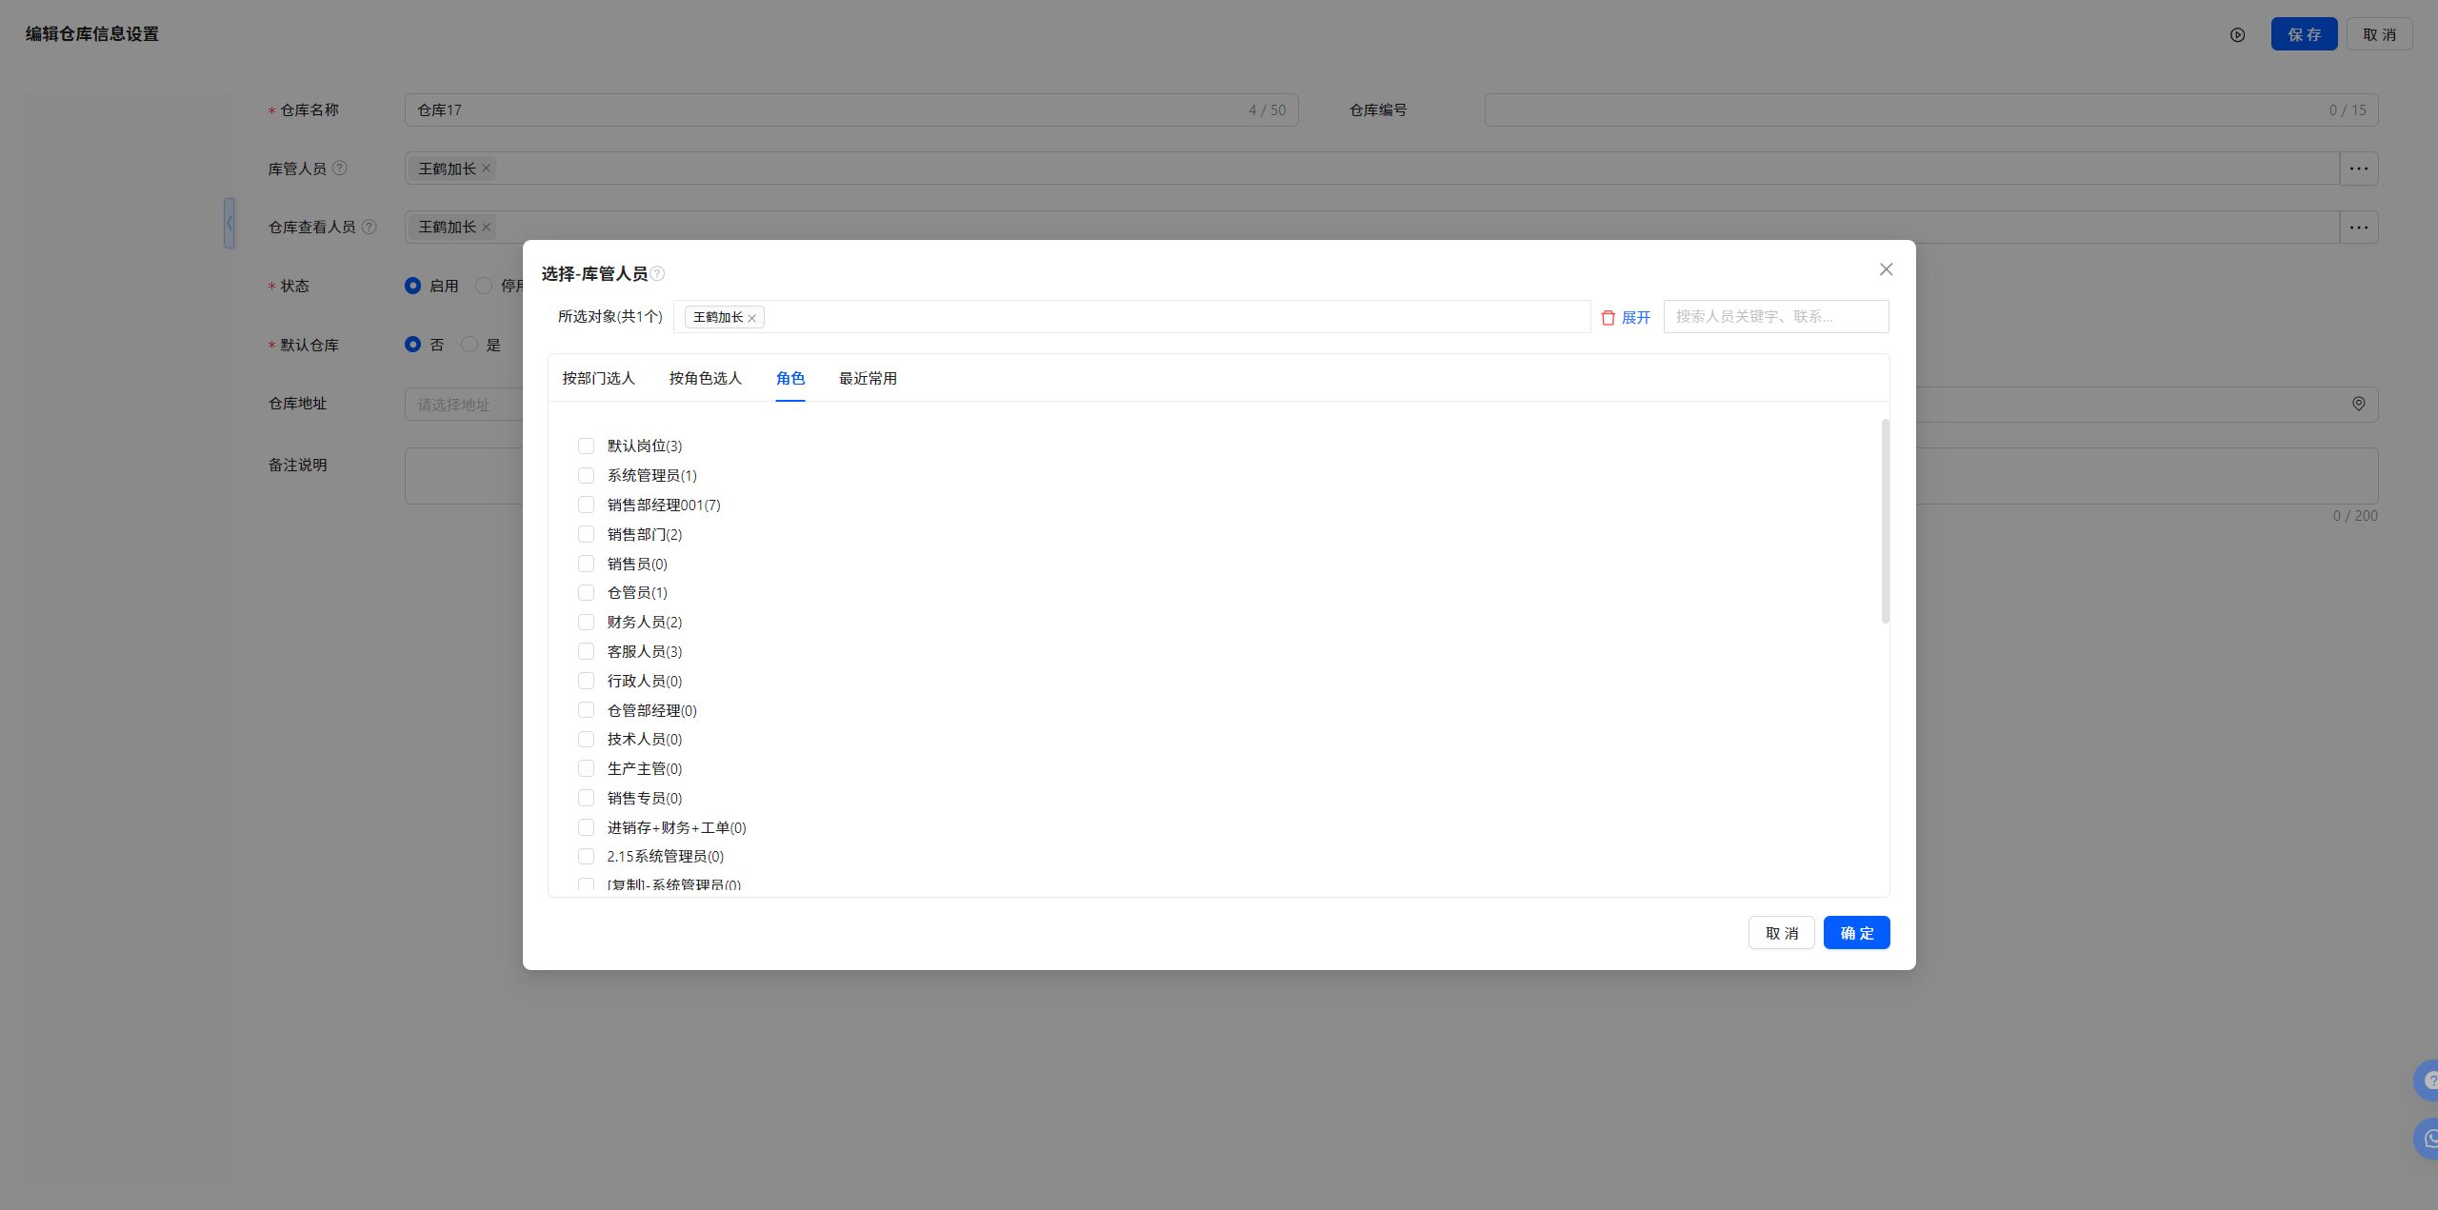
Task: Click the map location pin icon
Action: tap(2358, 404)
